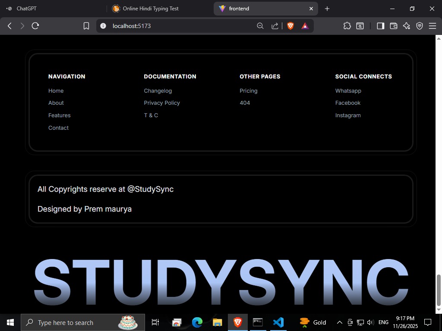Open Brave Rewards
Screen dimensions: 442x331
[x=305, y=26]
